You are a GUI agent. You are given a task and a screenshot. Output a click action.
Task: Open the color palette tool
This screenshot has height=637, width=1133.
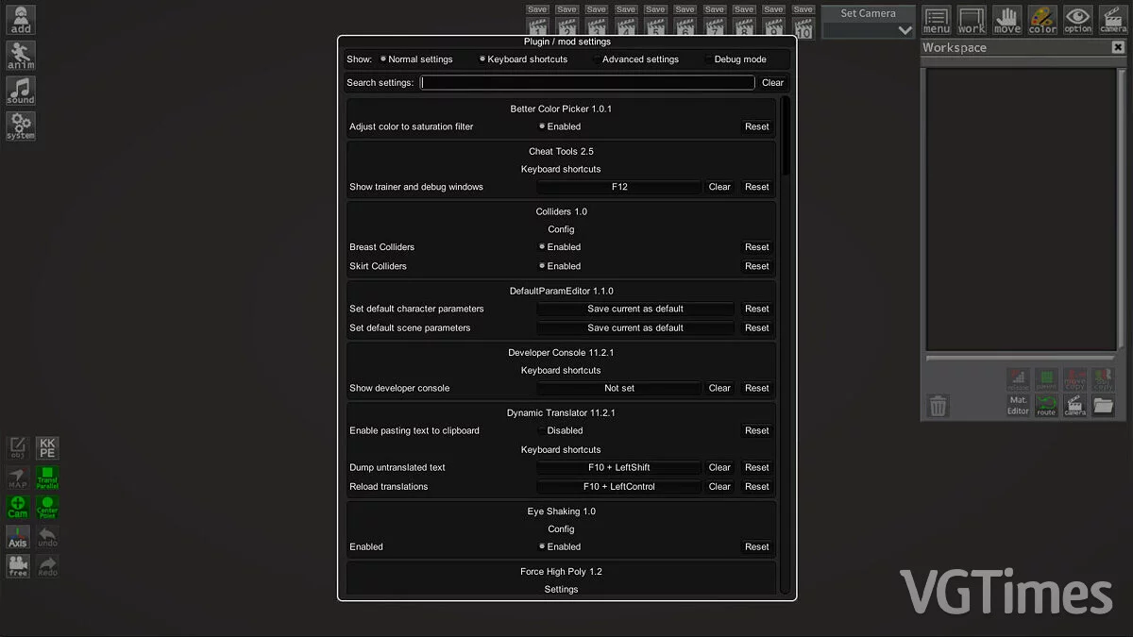point(1042,20)
